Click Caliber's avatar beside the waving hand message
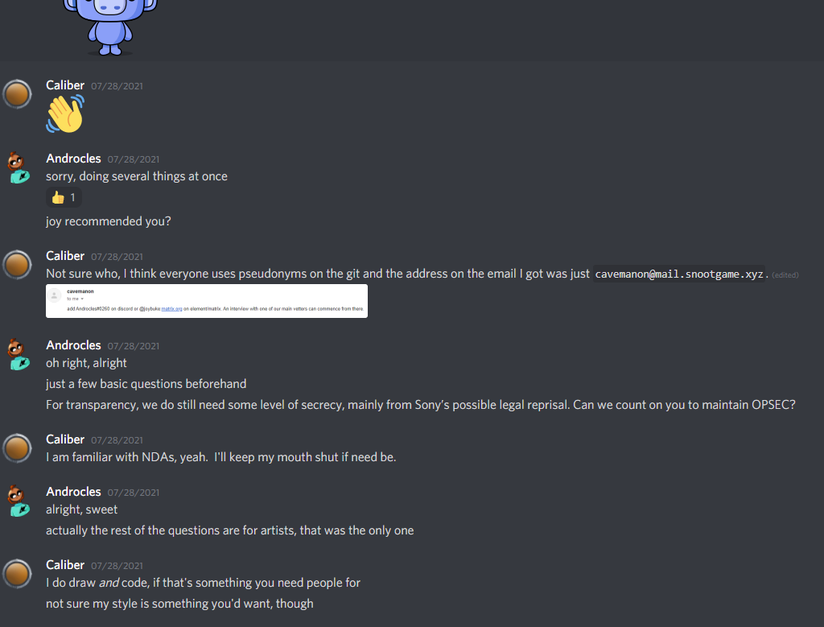Viewport: 824px width, 627px height. 18,94
